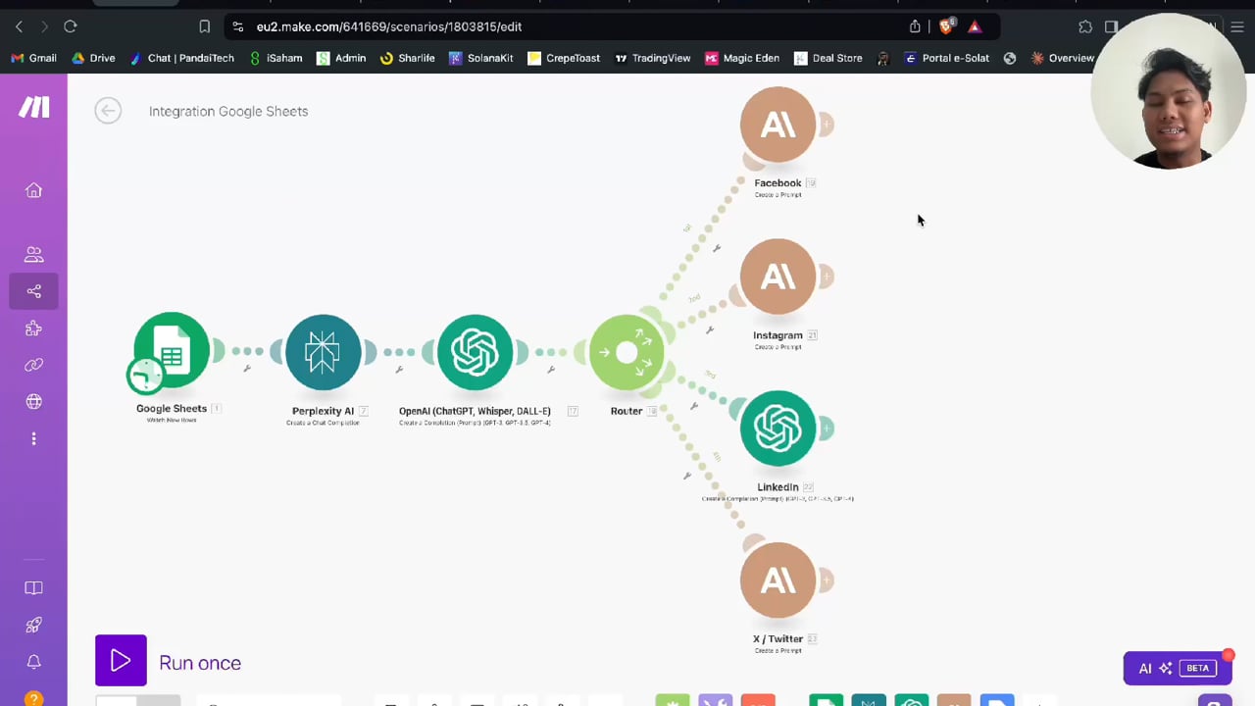Viewport: 1255px width, 706px height.
Task: Open the OpenAI ChatGPT module after Perplexity
Action: [475, 352]
